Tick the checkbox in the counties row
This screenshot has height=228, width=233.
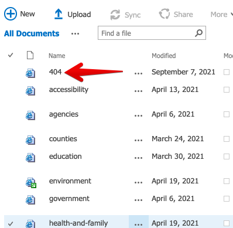point(227,139)
